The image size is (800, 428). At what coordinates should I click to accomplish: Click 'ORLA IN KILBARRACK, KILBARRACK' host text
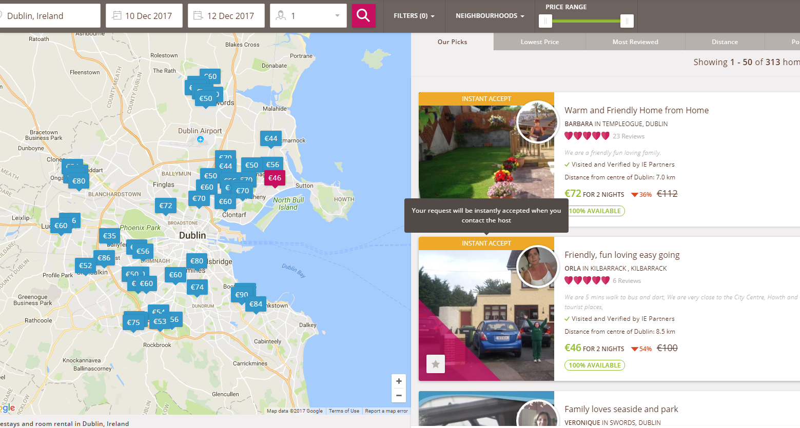click(x=616, y=269)
